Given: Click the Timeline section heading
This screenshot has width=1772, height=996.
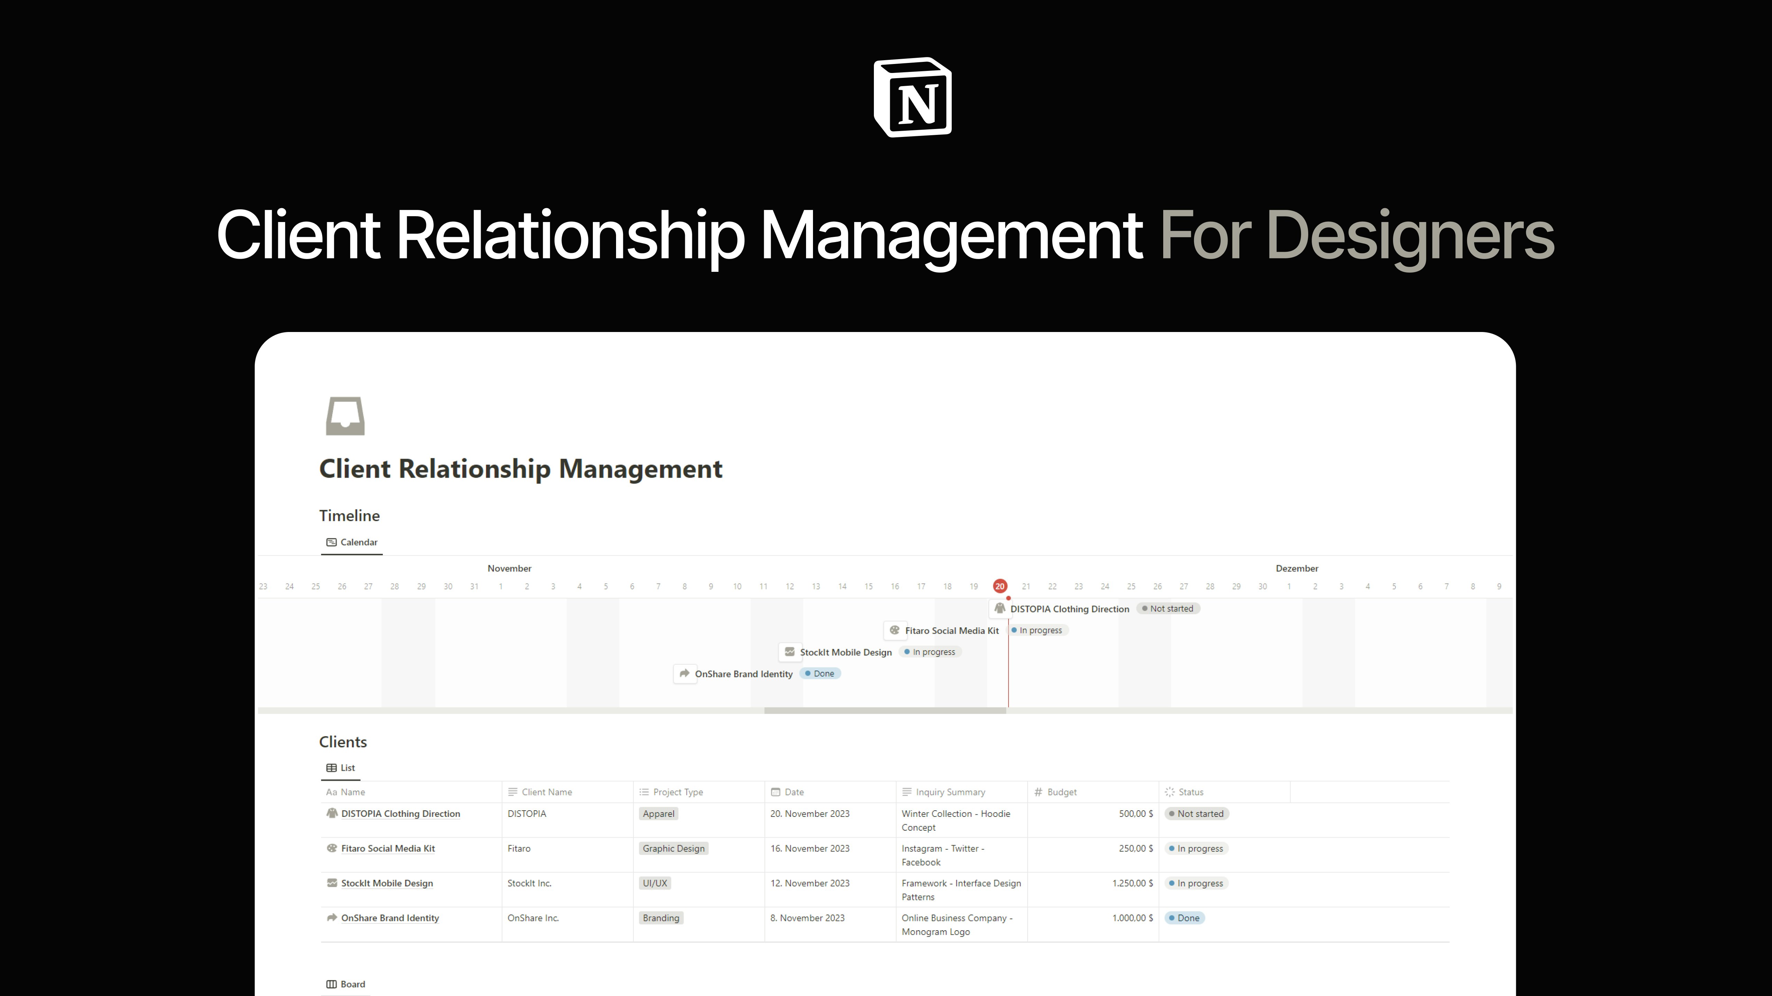Looking at the screenshot, I should (x=350, y=516).
